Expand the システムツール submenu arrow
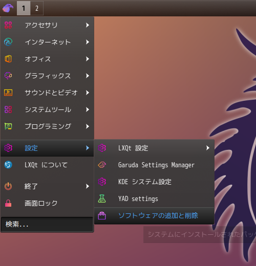Image resolution: width=256 pixels, height=266 pixels. pos(88,109)
